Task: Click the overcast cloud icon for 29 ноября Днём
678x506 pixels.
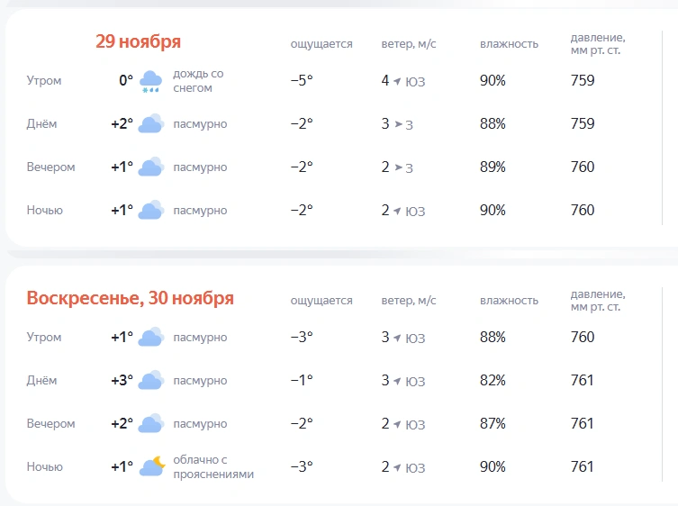Action: pyautogui.click(x=151, y=123)
